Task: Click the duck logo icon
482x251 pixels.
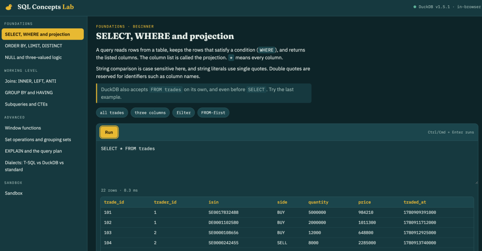Action: click(9, 7)
